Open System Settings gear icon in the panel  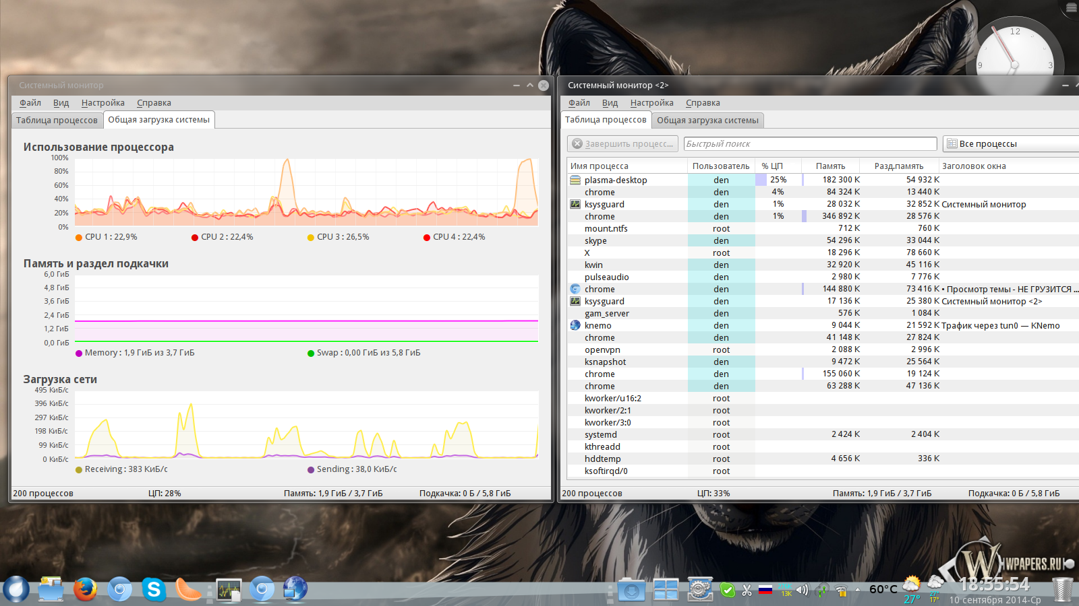coord(700,590)
